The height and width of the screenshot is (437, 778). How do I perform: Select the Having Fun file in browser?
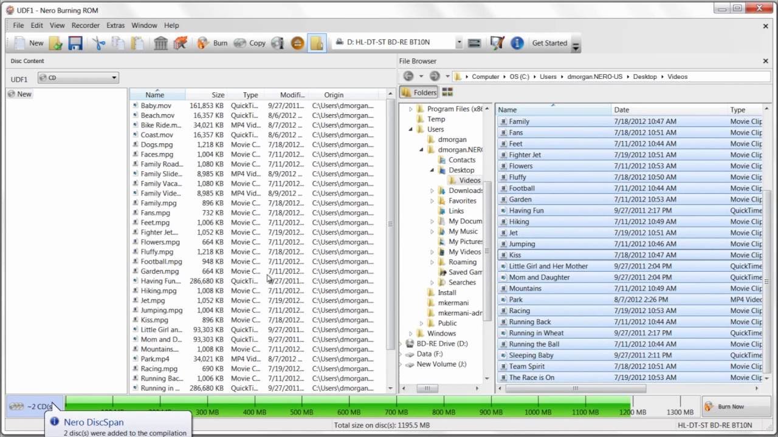click(526, 211)
